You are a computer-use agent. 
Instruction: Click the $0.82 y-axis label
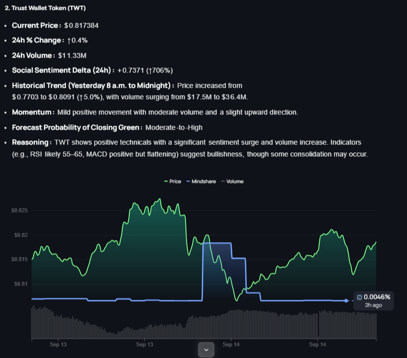click(21, 235)
